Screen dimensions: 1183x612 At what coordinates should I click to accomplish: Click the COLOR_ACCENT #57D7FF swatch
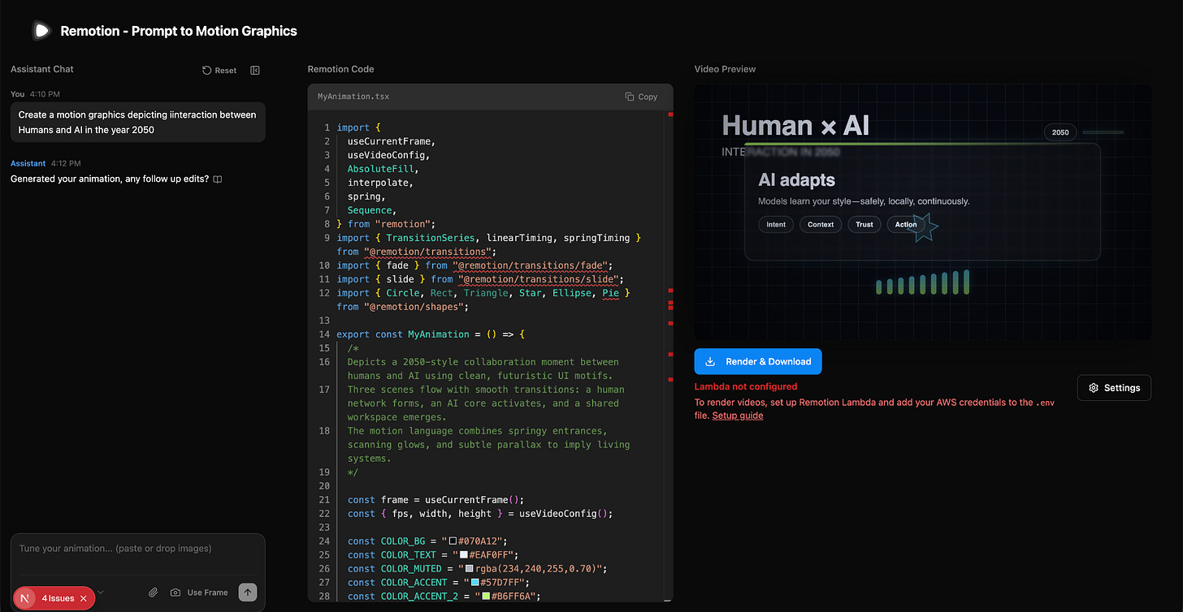[475, 583]
